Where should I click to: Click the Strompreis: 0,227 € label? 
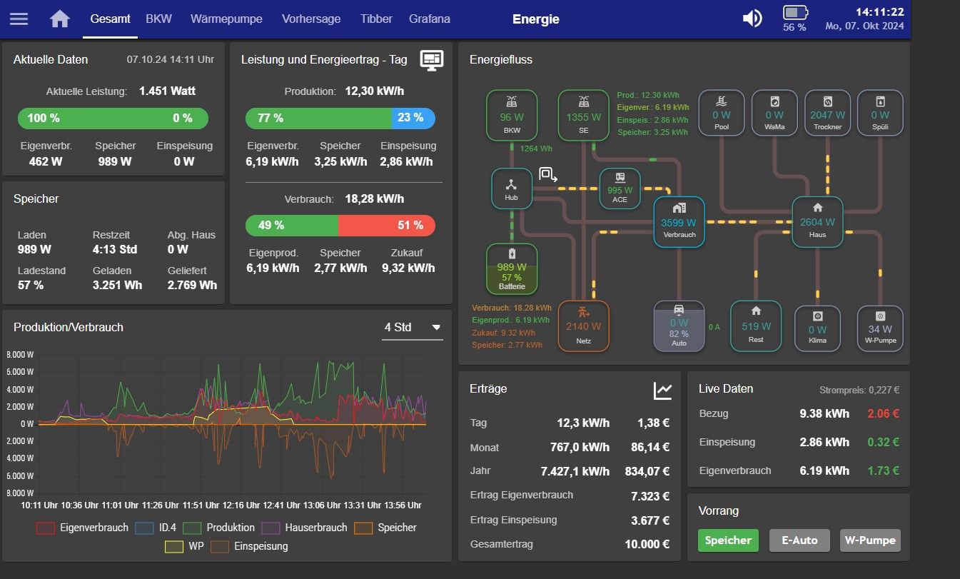(x=859, y=391)
